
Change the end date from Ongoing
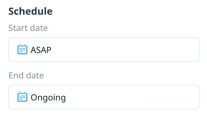pyautogui.click(x=104, y=97)
